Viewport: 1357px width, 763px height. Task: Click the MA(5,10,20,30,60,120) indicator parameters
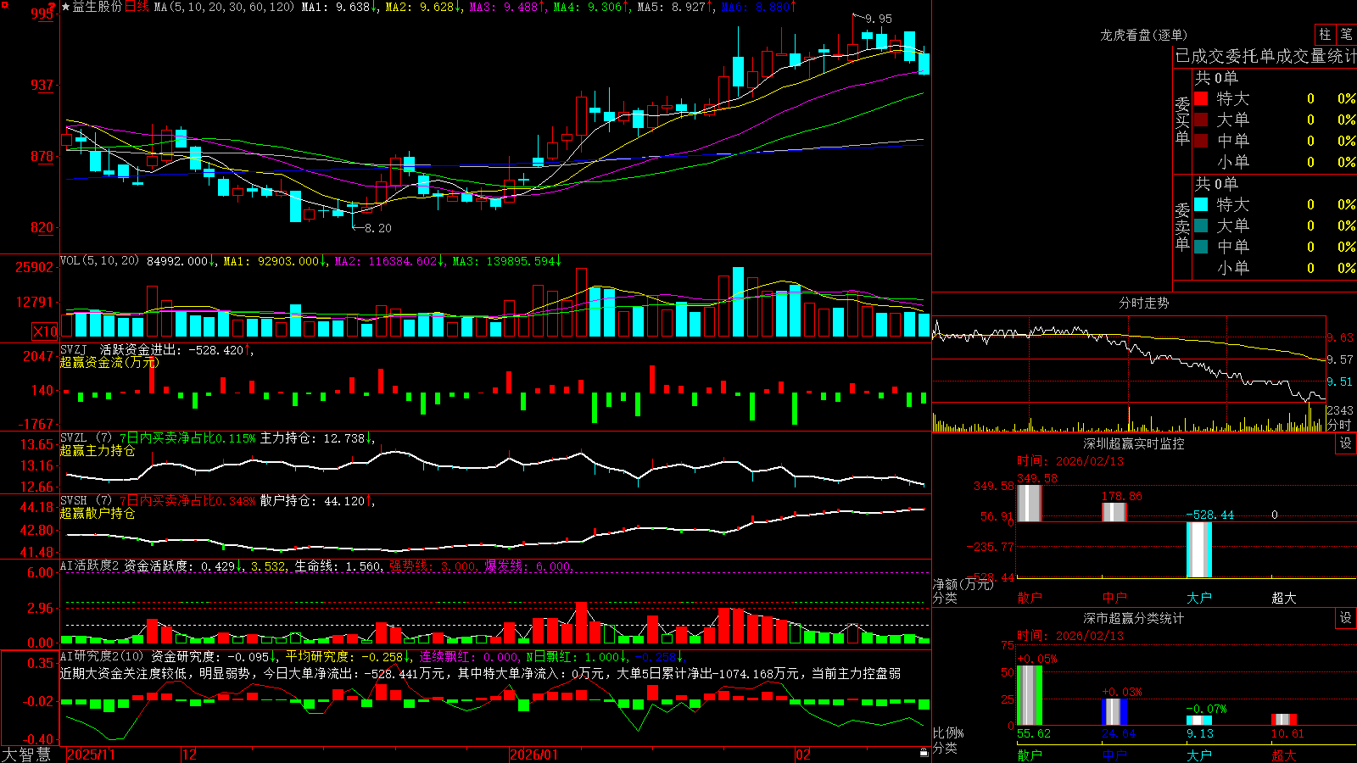point(225,7)
